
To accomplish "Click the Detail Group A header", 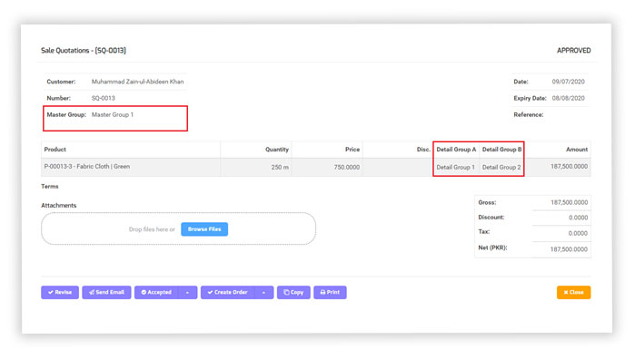I will click(x=456, y=150).
